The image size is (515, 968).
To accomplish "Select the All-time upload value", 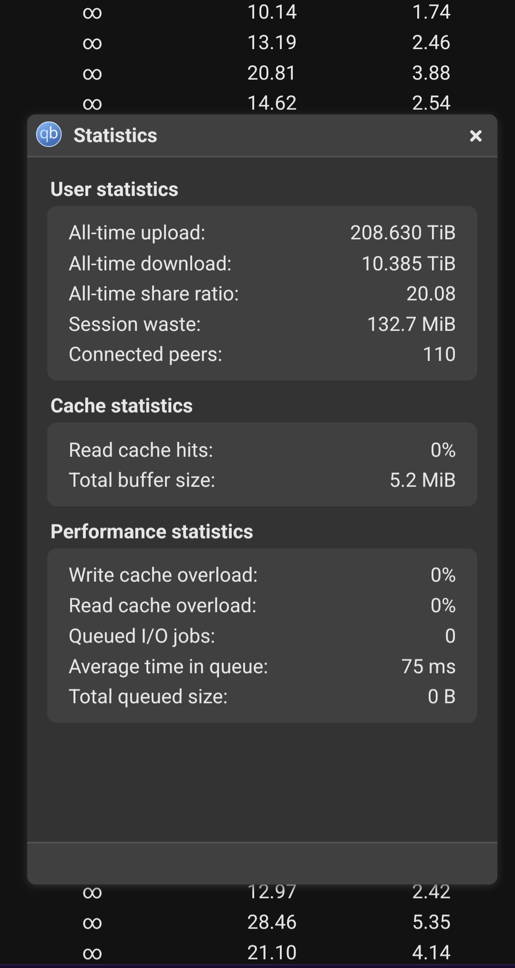I will pyautogui.click(x=403, y=233).
